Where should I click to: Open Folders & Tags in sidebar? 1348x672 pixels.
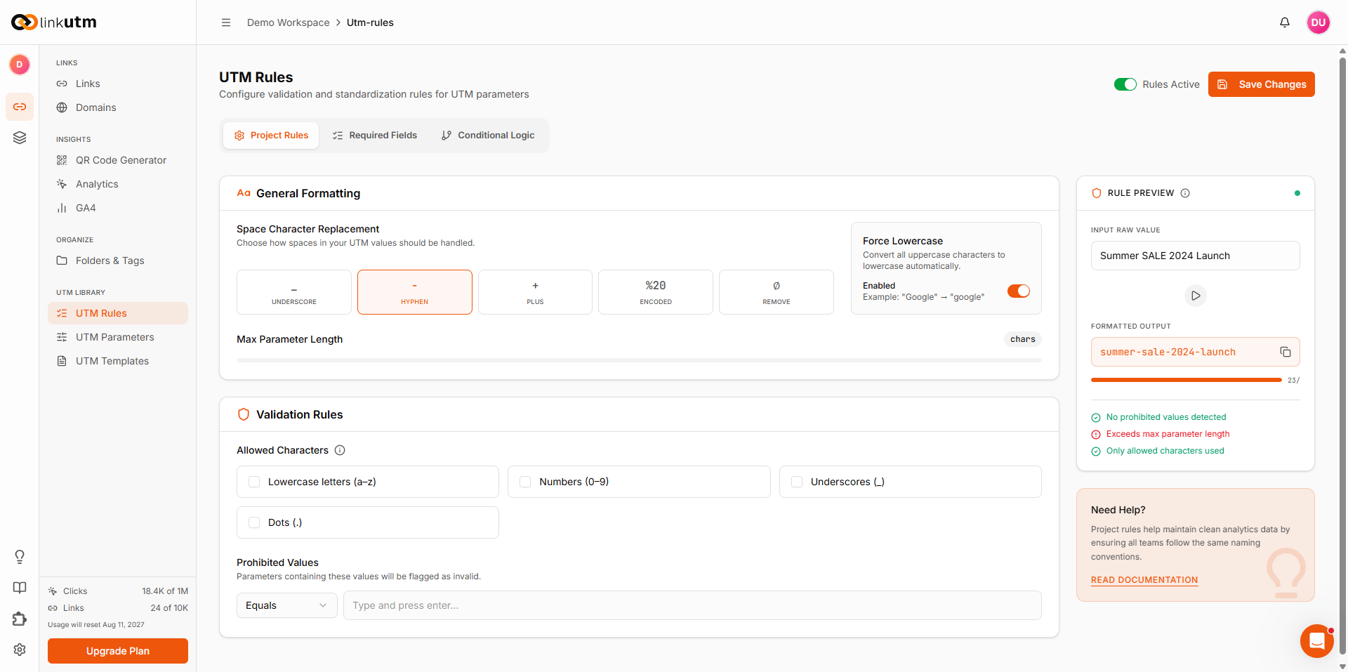tap(118, 261)
